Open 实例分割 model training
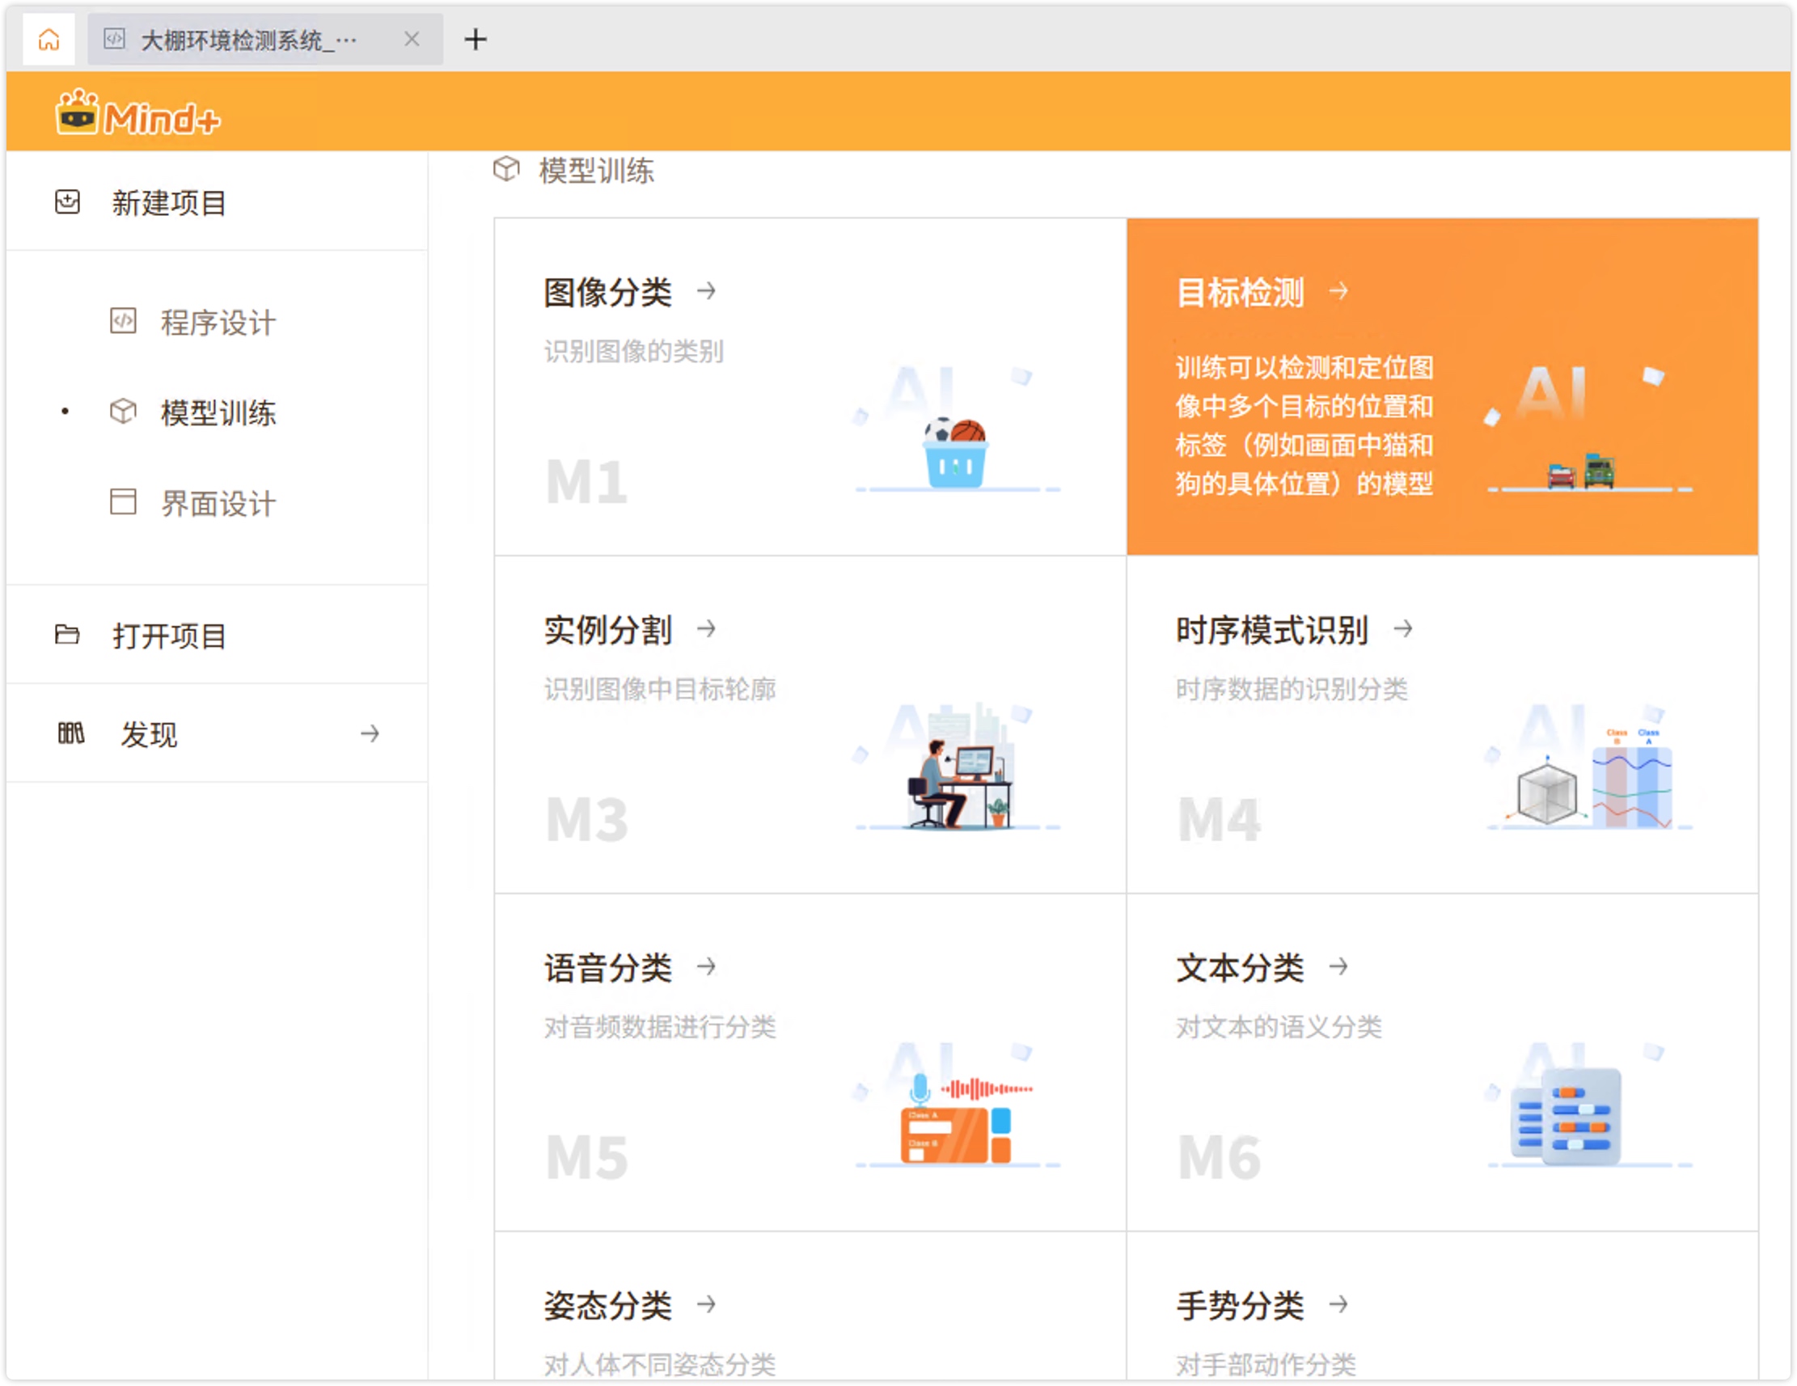 [x=607, y=630]
